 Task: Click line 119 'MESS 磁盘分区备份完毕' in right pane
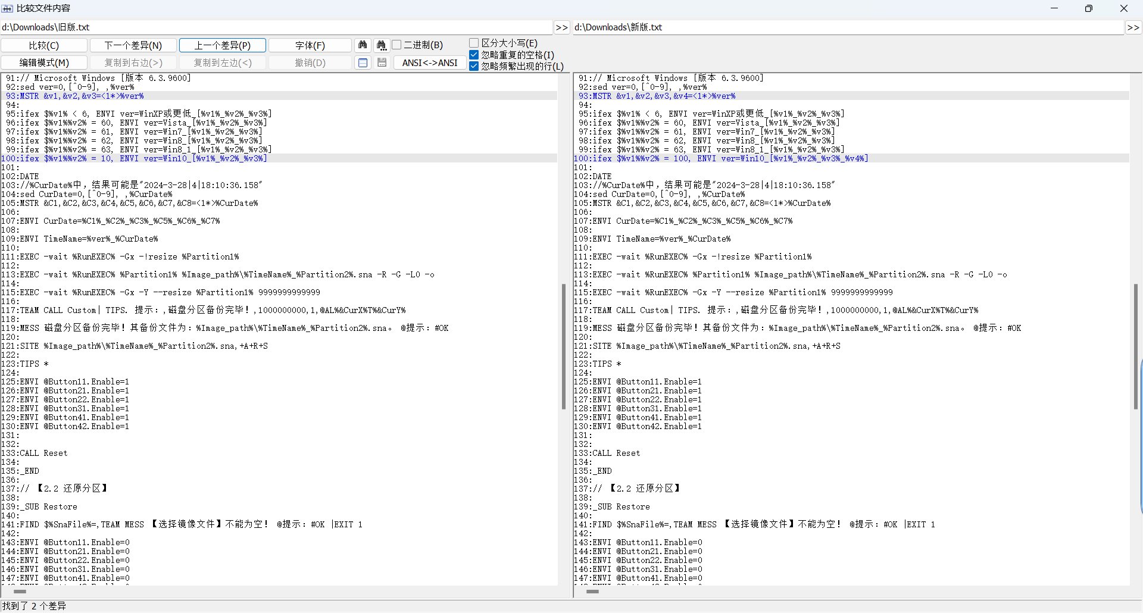[798, 328]
